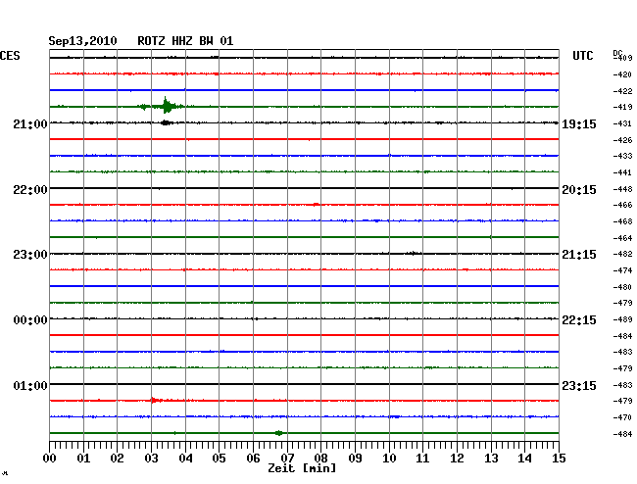
Task: Click the DC offset value -448
Action: coord(622,189)
